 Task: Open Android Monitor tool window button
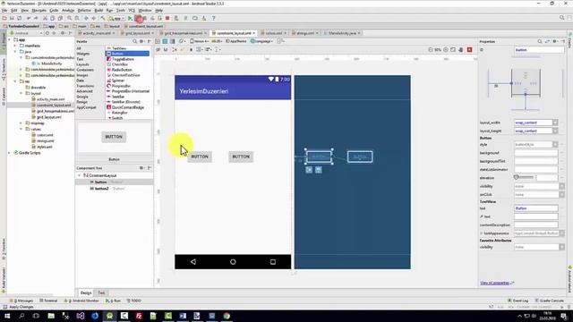click(81, 301)
